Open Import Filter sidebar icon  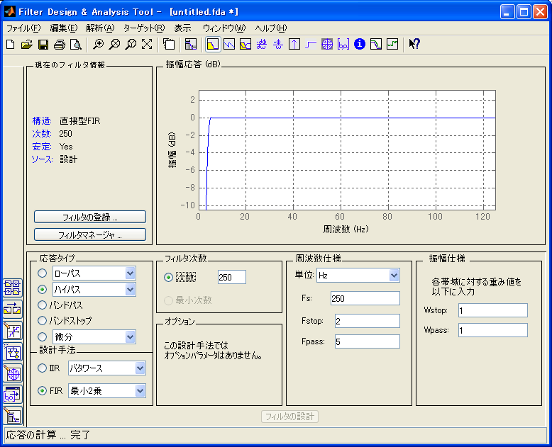(12, 395)
